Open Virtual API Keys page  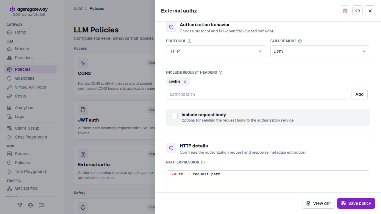point(30,87)
